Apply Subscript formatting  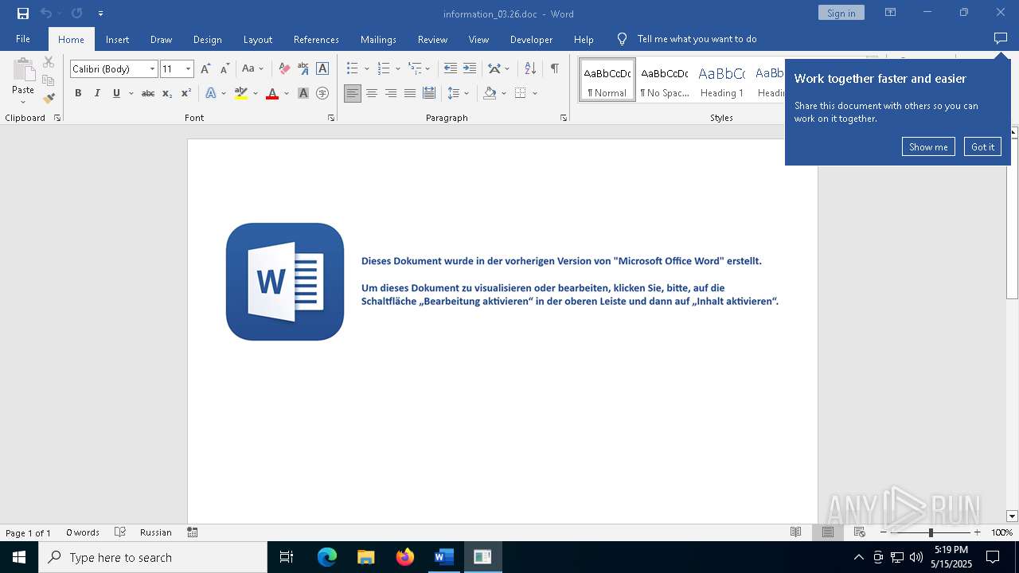(x=167, y=93)
